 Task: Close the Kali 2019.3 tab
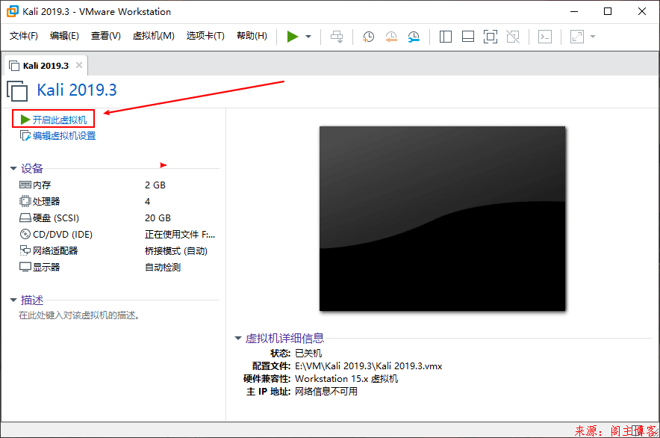point(78,65)
